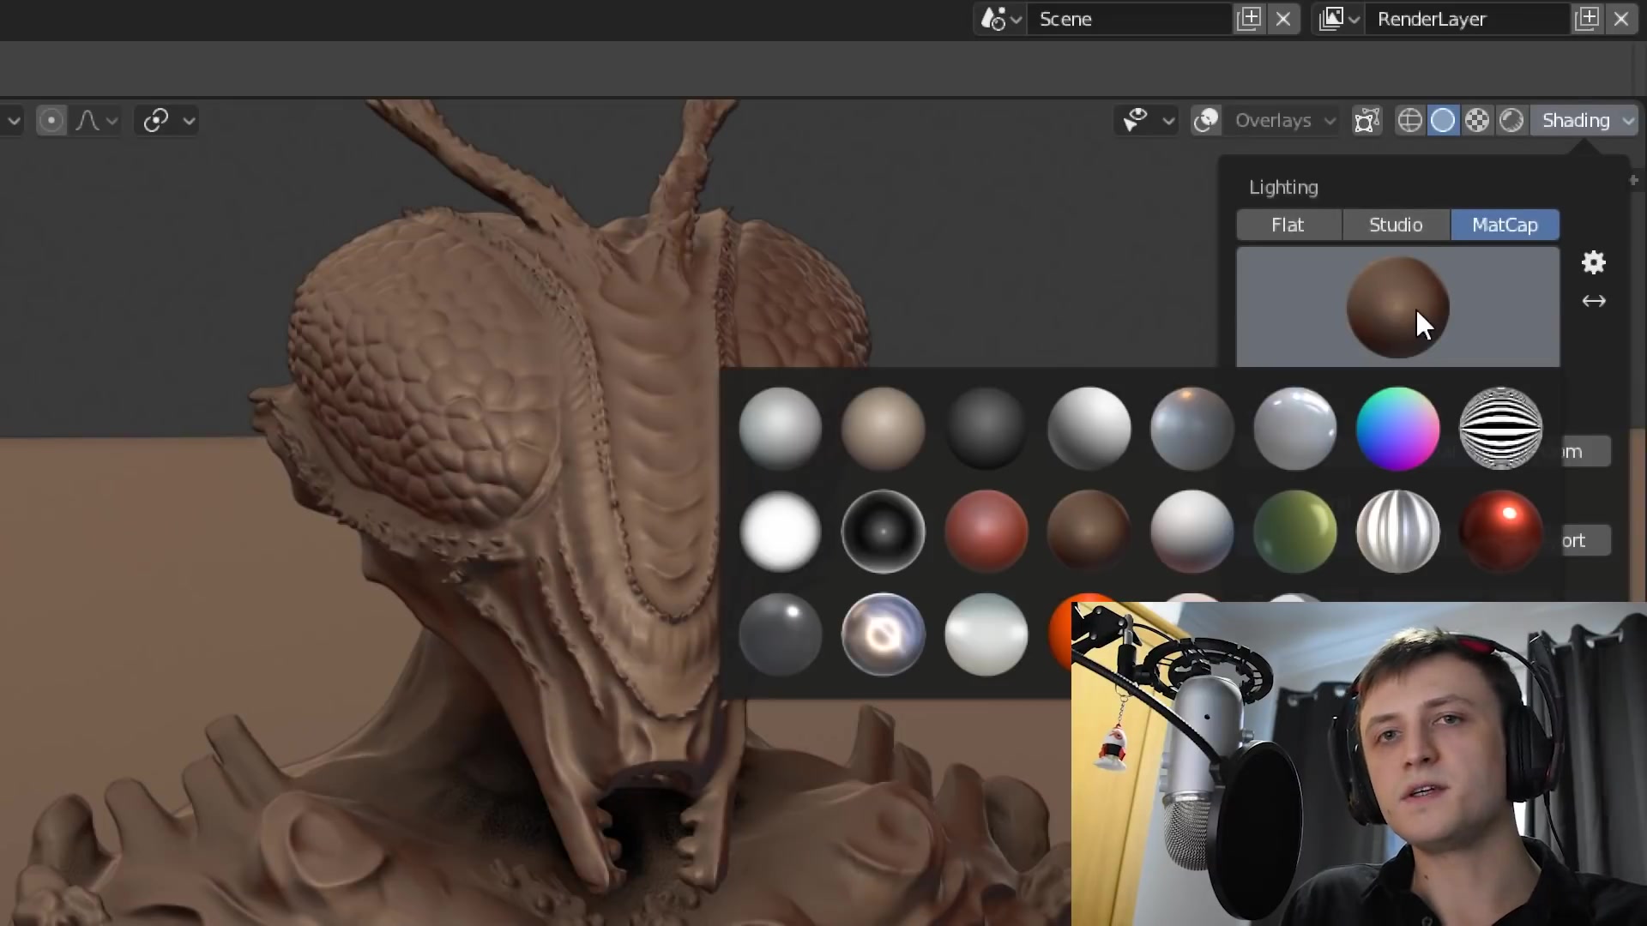Toggle object type visibility filter
1647x926 pixels.
[1134, 120]
